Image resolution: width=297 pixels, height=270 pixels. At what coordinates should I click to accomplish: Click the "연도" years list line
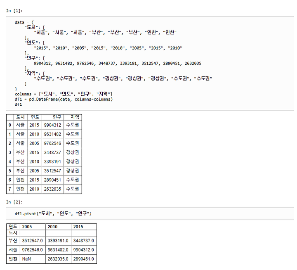tap(108, 48)
